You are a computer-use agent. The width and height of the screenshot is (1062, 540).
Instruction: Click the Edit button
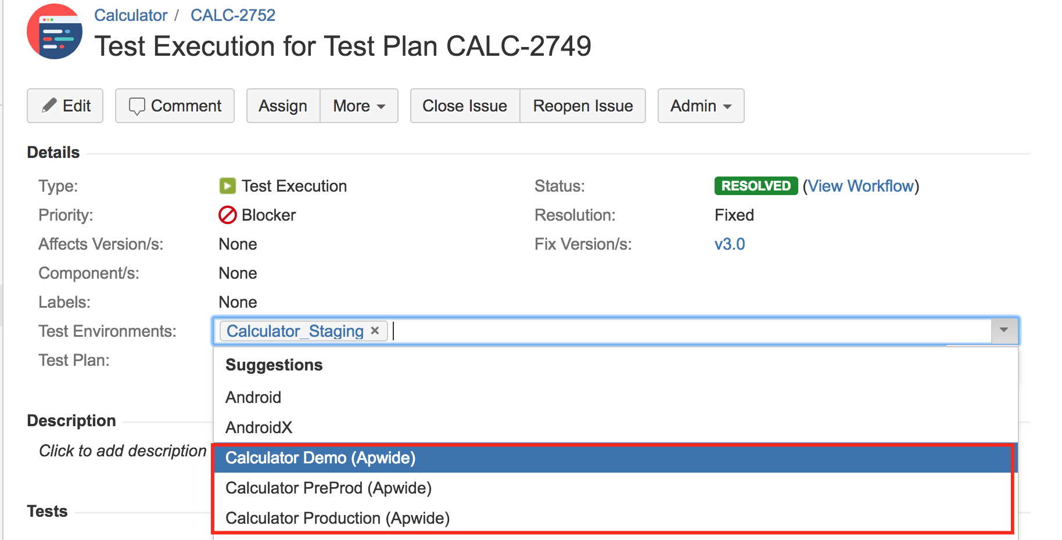pyautogui.click(x=65, y=106)
